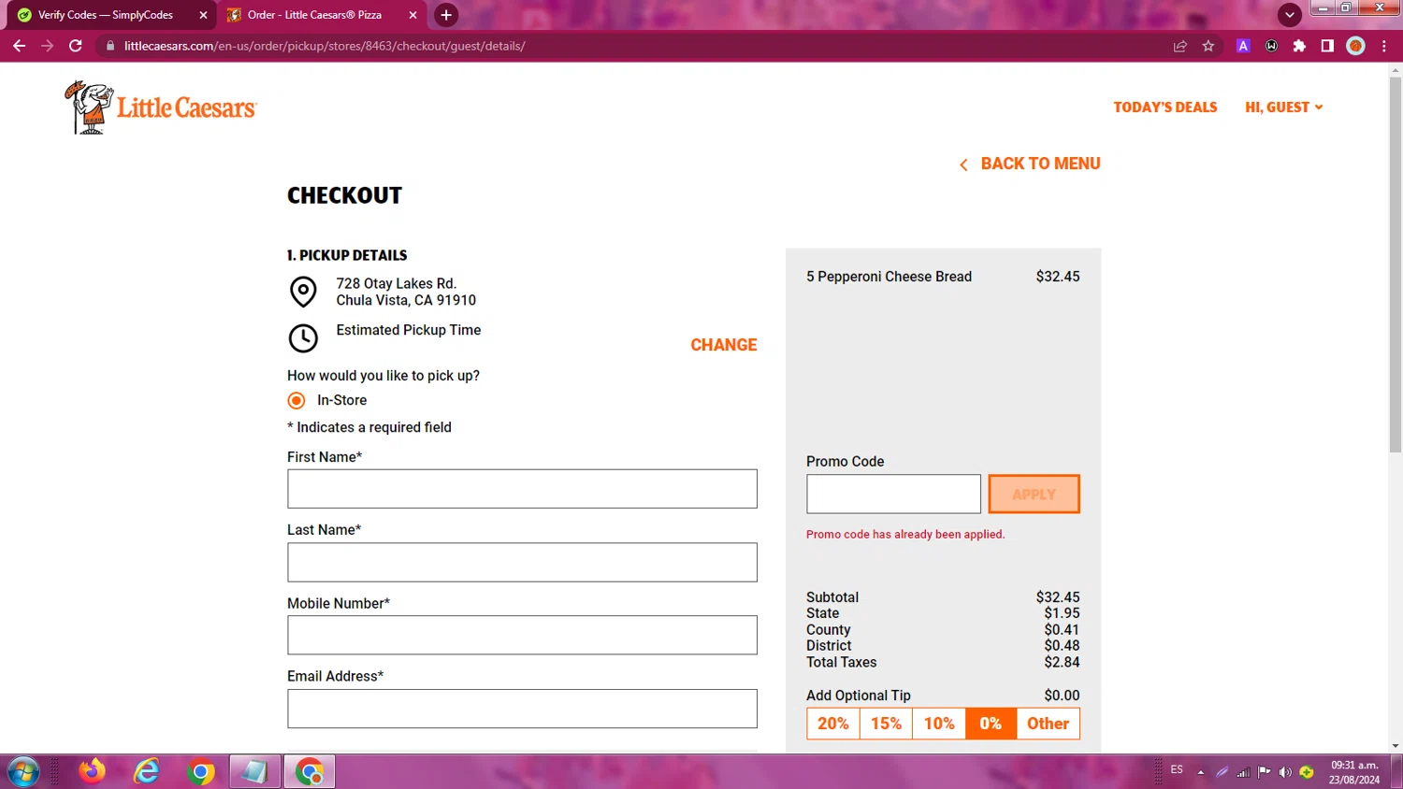Select 10% tip option

pos(939,724)
